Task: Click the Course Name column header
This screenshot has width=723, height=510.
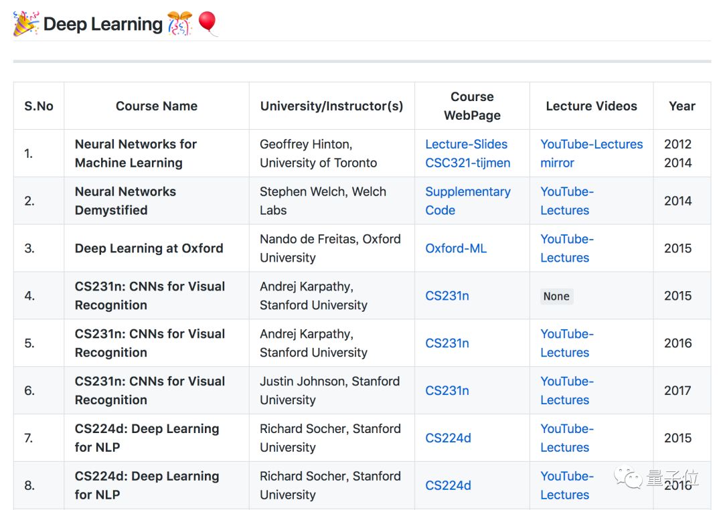Action: (156, 106)
